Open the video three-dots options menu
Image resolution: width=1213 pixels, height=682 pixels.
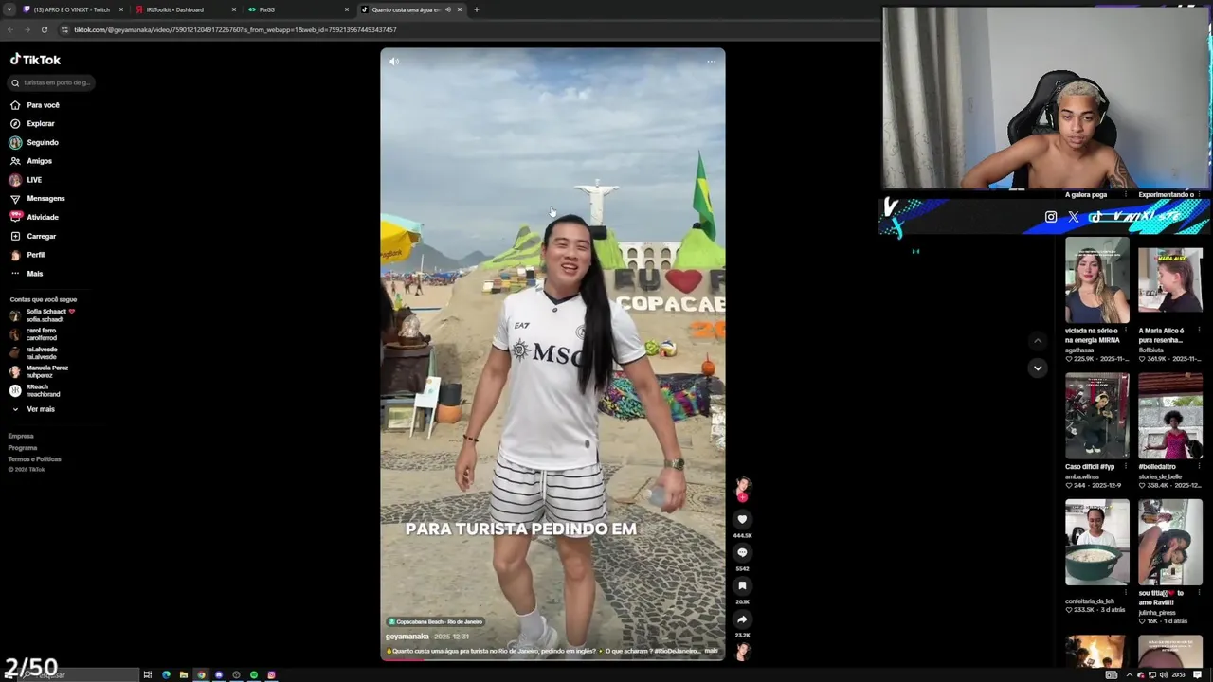pyautogui.click(x=711, y=62)
